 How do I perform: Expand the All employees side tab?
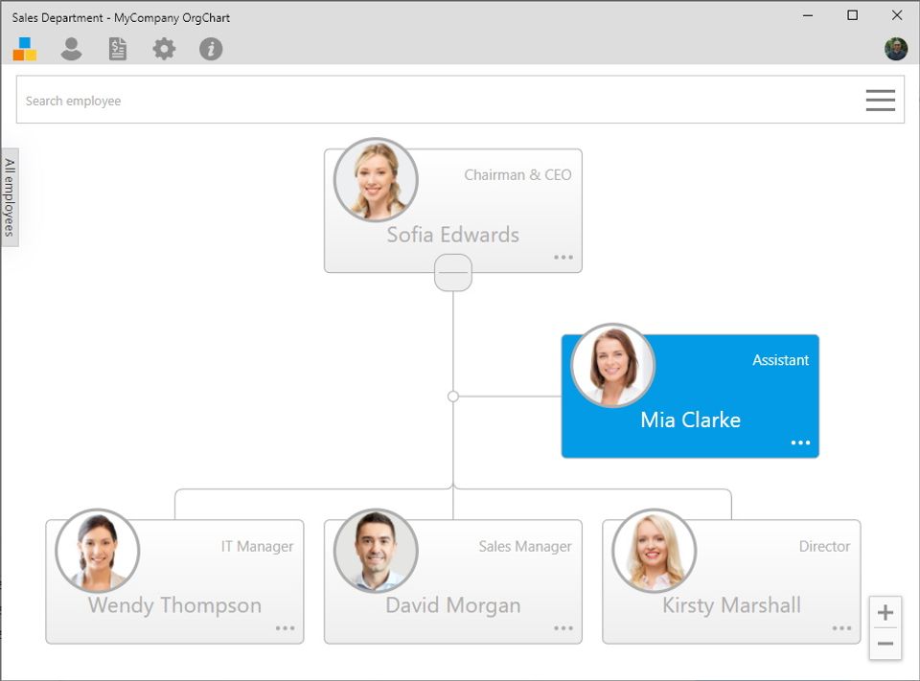click(x=10, y=197)
